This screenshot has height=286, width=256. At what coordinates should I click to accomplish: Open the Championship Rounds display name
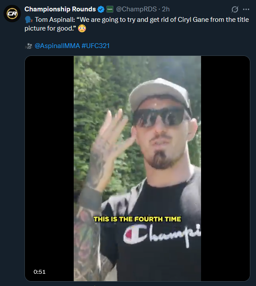click(x=60, y=9)
